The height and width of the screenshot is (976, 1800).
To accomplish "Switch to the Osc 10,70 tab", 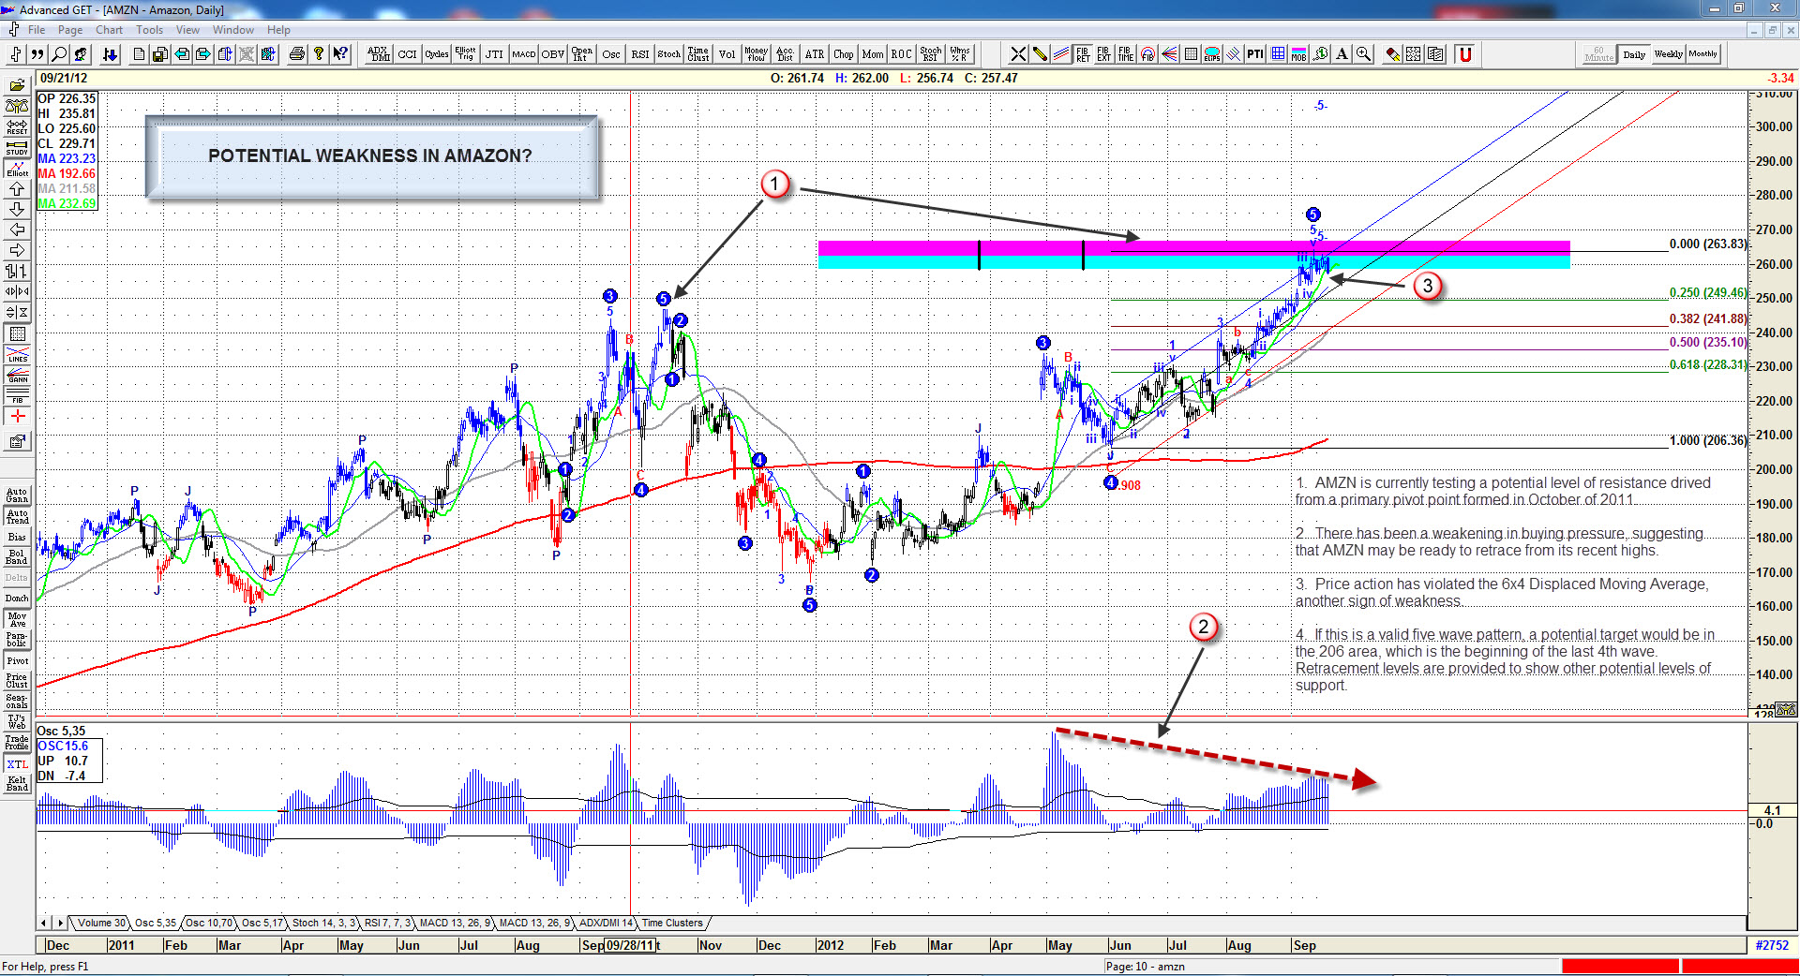I will 209,924.
